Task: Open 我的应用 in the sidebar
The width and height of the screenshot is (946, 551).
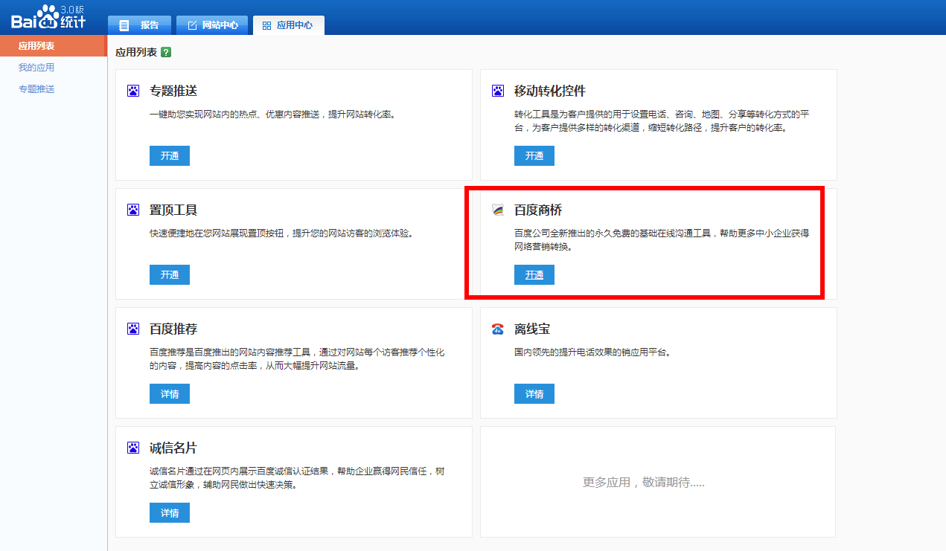Action: (x=36, y=68)
